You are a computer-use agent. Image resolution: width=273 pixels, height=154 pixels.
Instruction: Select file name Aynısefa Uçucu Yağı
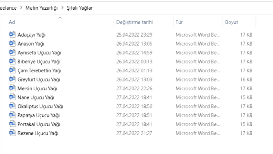pyautogui.click(x=39, y=52)
